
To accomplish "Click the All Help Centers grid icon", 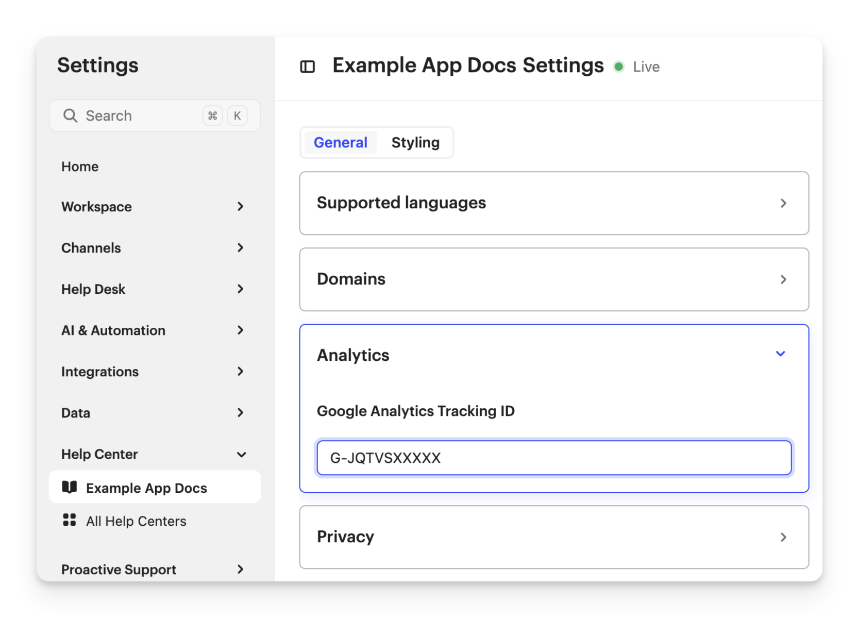I will pos(70,520).
